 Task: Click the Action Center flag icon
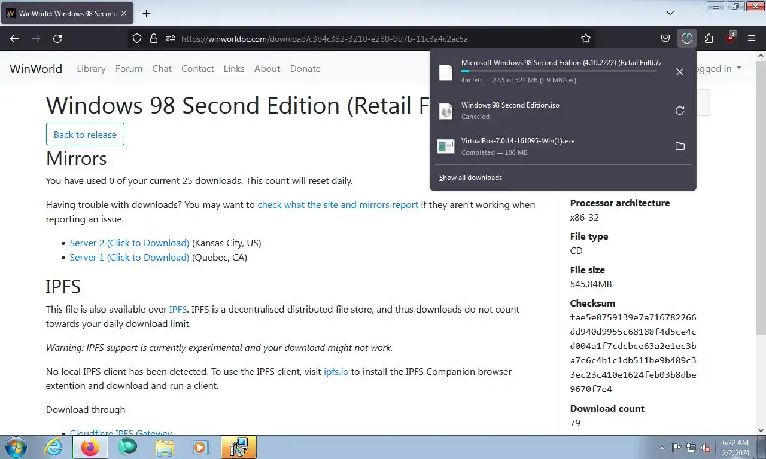[x=677, y=448]
